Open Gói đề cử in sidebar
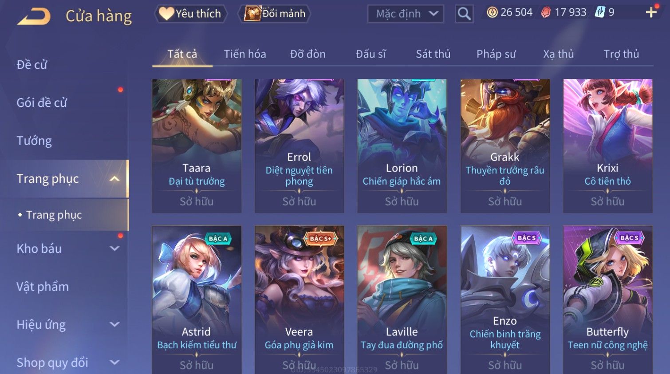Viewport: 670px width, 374px height. click(x=42, y=103)
